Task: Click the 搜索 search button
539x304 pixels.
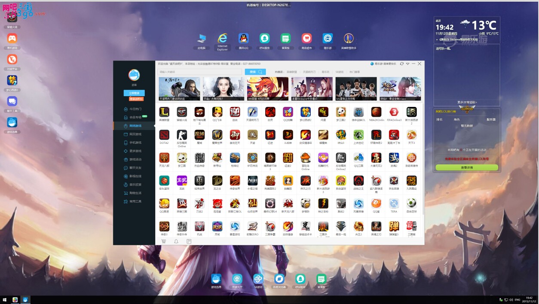Action: (x=255, y=72)
